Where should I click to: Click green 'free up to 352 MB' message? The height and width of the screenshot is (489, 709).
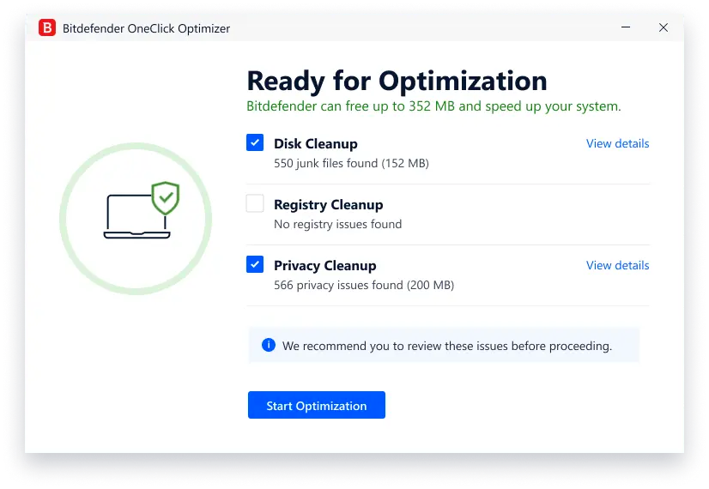coord(433,106)
